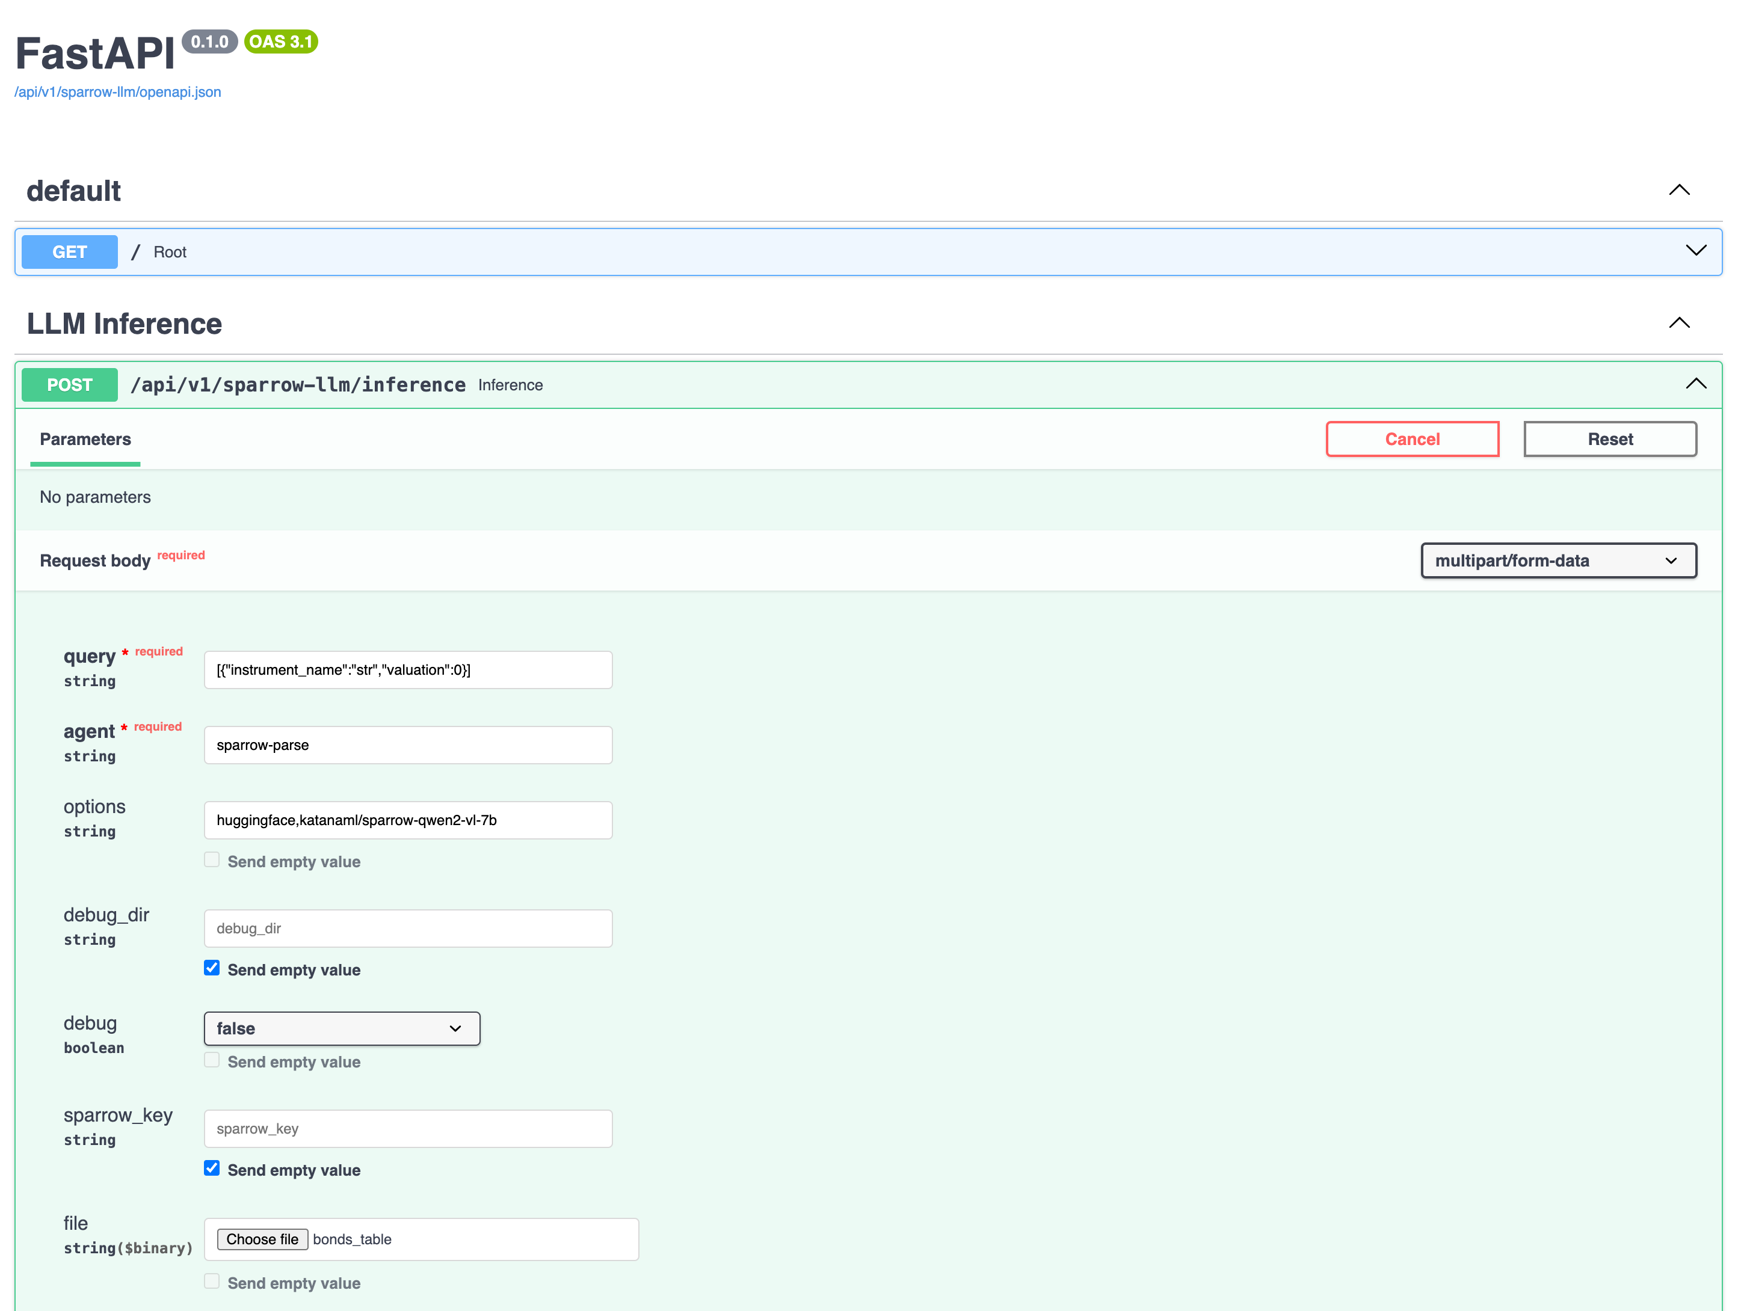Image resolution: width=1741 pixels, height=1311 pixels.
Task: Reset the request form
Action: (1610, 439)
